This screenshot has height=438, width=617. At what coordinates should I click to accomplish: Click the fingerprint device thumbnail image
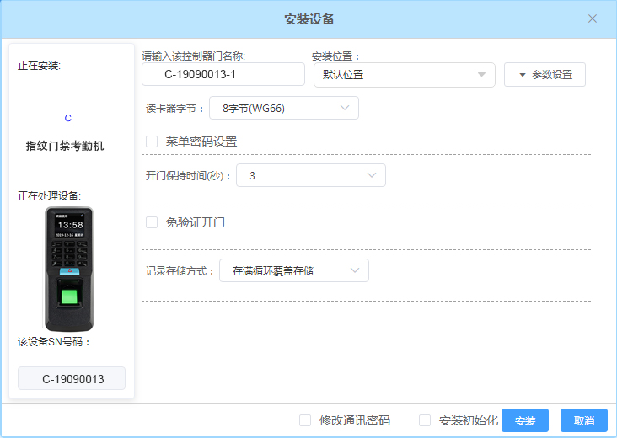point(69,269)
